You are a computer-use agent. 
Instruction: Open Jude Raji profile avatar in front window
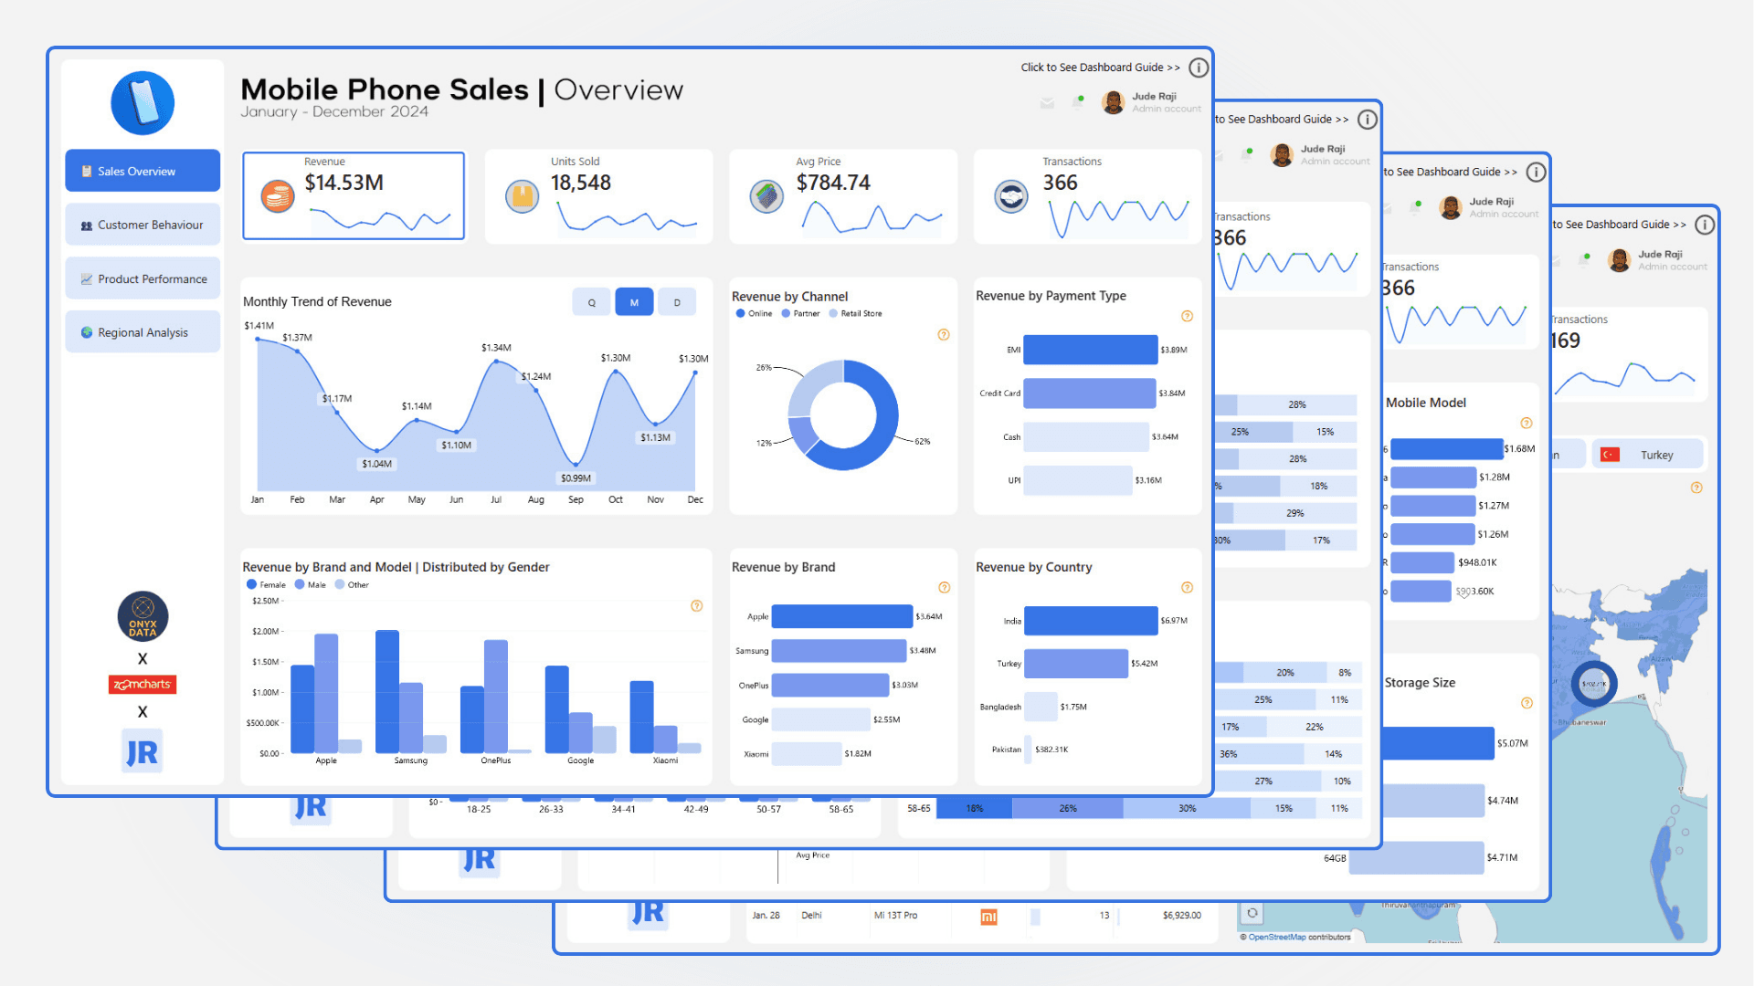pyautogui.click(x=1113, y=102)
